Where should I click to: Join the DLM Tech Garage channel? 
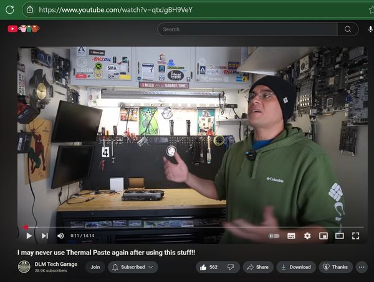[x=95, y=267]
